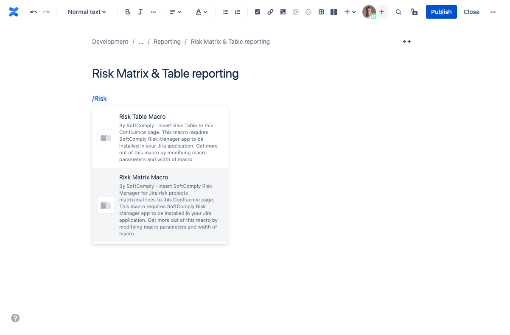Go to the Reporting breadcrumb
Image resolution: width=510 pixels, height=335 pixels.
pos(167,42)
